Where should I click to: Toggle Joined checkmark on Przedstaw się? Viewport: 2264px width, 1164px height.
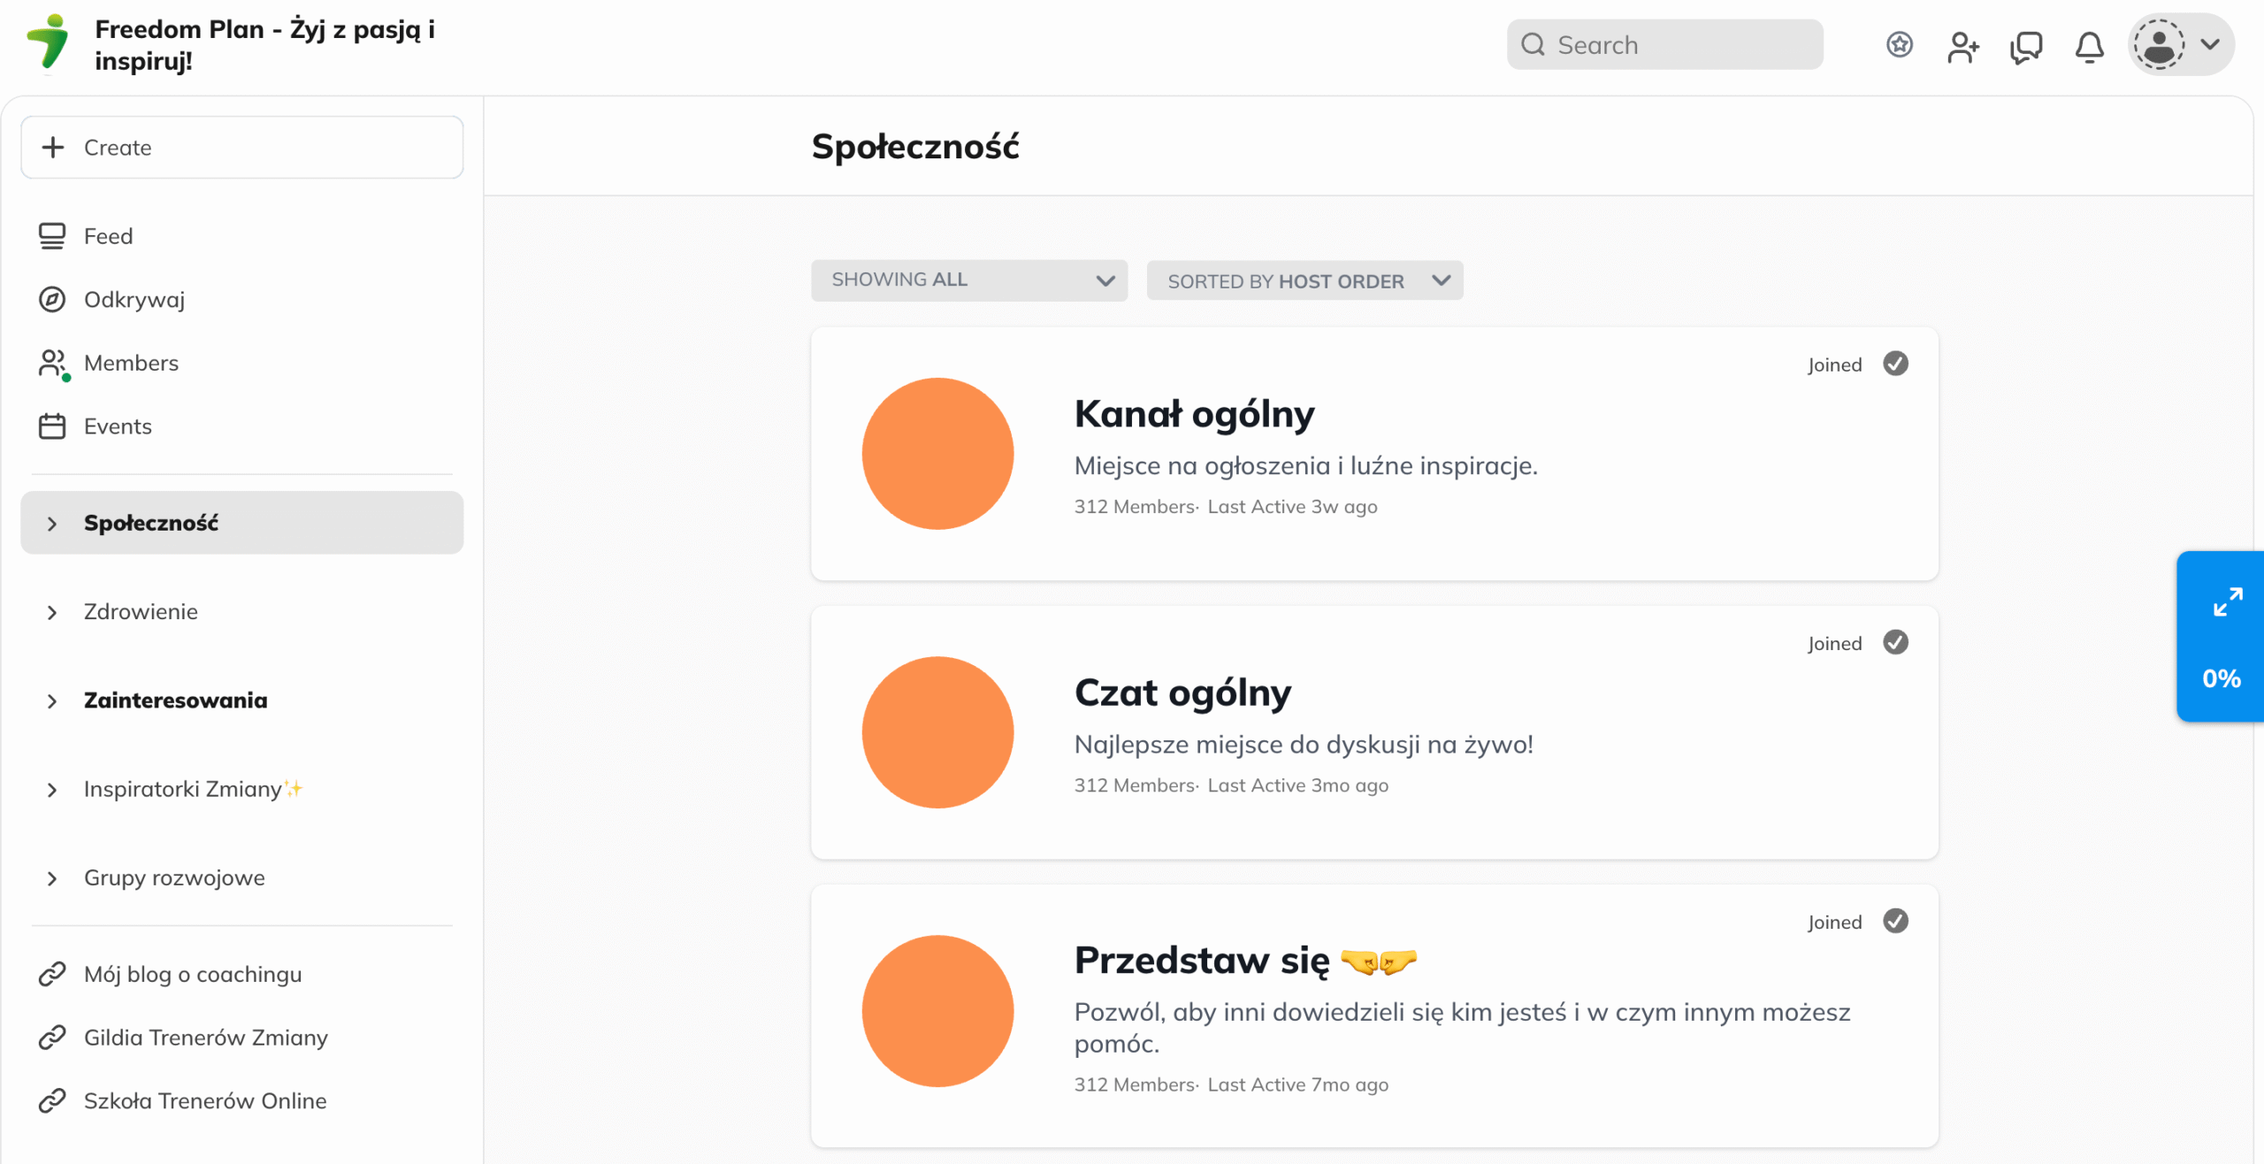[1895, 921]
